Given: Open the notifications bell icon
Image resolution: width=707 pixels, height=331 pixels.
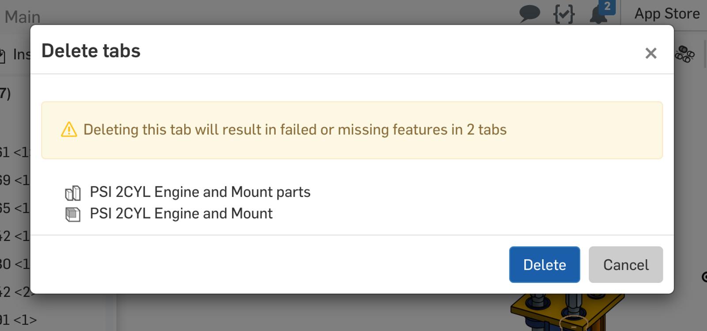Looking at the screenshot, I should pyautogui.click(x=597, y=16).
